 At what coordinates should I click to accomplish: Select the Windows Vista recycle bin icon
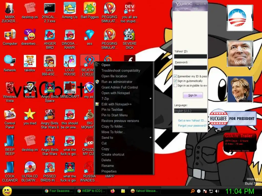pos(10,92)
